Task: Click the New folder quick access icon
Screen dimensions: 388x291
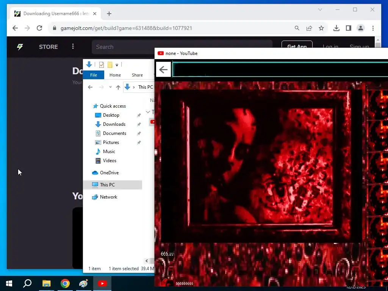Action: click(110, 65)
